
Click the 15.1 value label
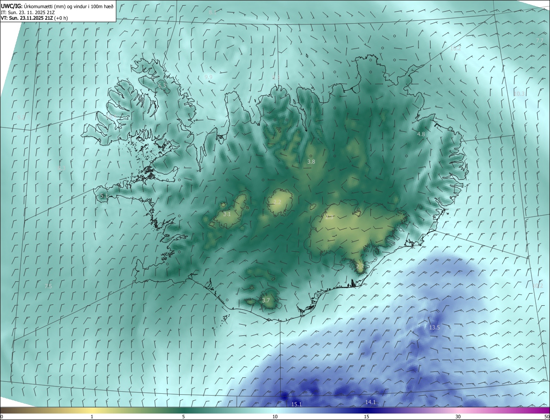point(296,405)
